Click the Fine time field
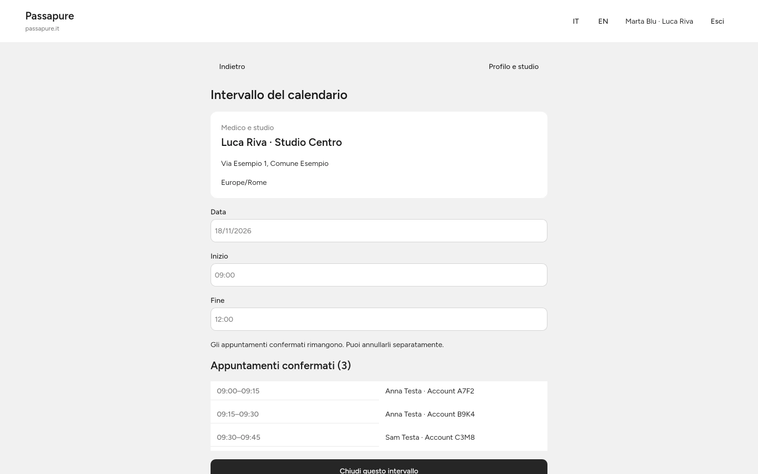Image resolution: width=758 pixels, height=474 pixels. tap(379, 319)
